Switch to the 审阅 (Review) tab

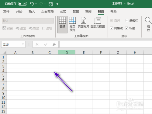click(88, 12)
